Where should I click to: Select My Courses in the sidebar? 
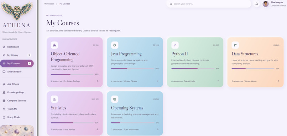[17, 64]
